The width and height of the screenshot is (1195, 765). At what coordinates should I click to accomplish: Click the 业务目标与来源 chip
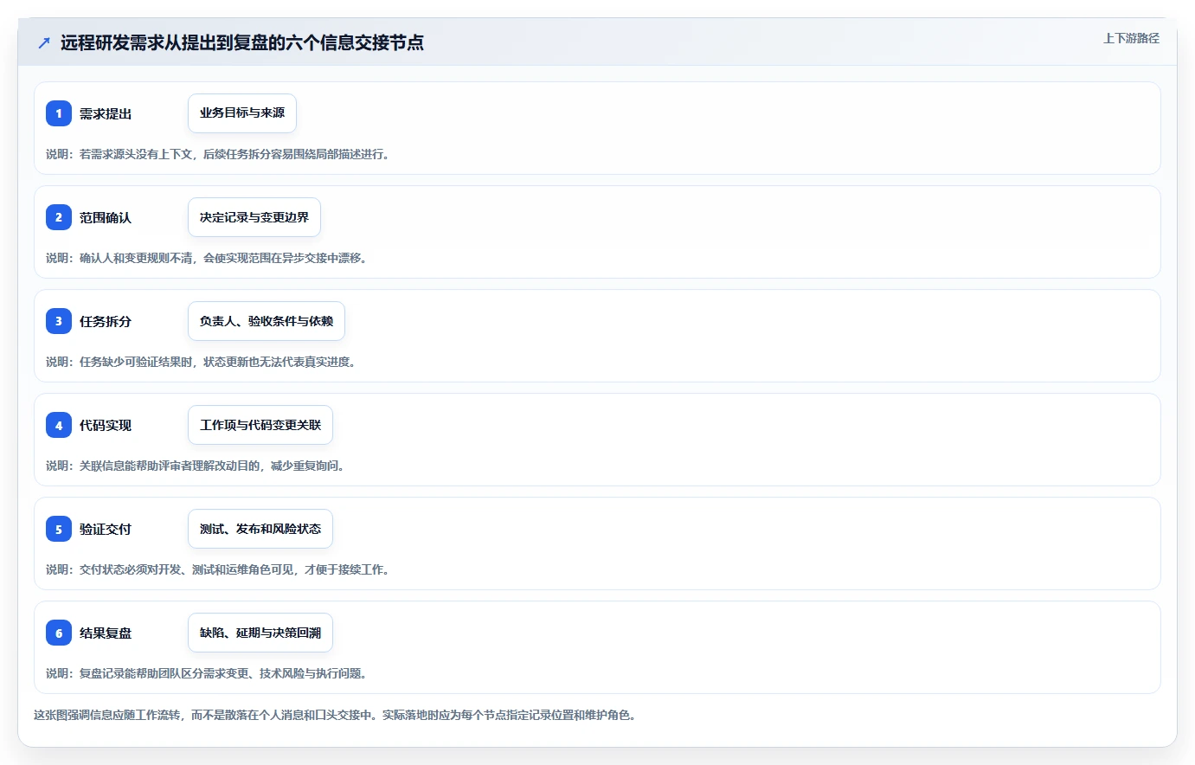[x=242, y=113]
